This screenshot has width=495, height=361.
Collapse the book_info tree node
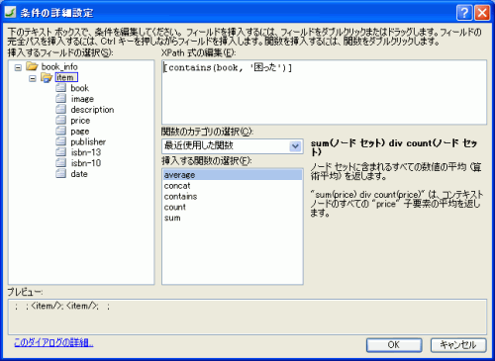coord(18,67)
